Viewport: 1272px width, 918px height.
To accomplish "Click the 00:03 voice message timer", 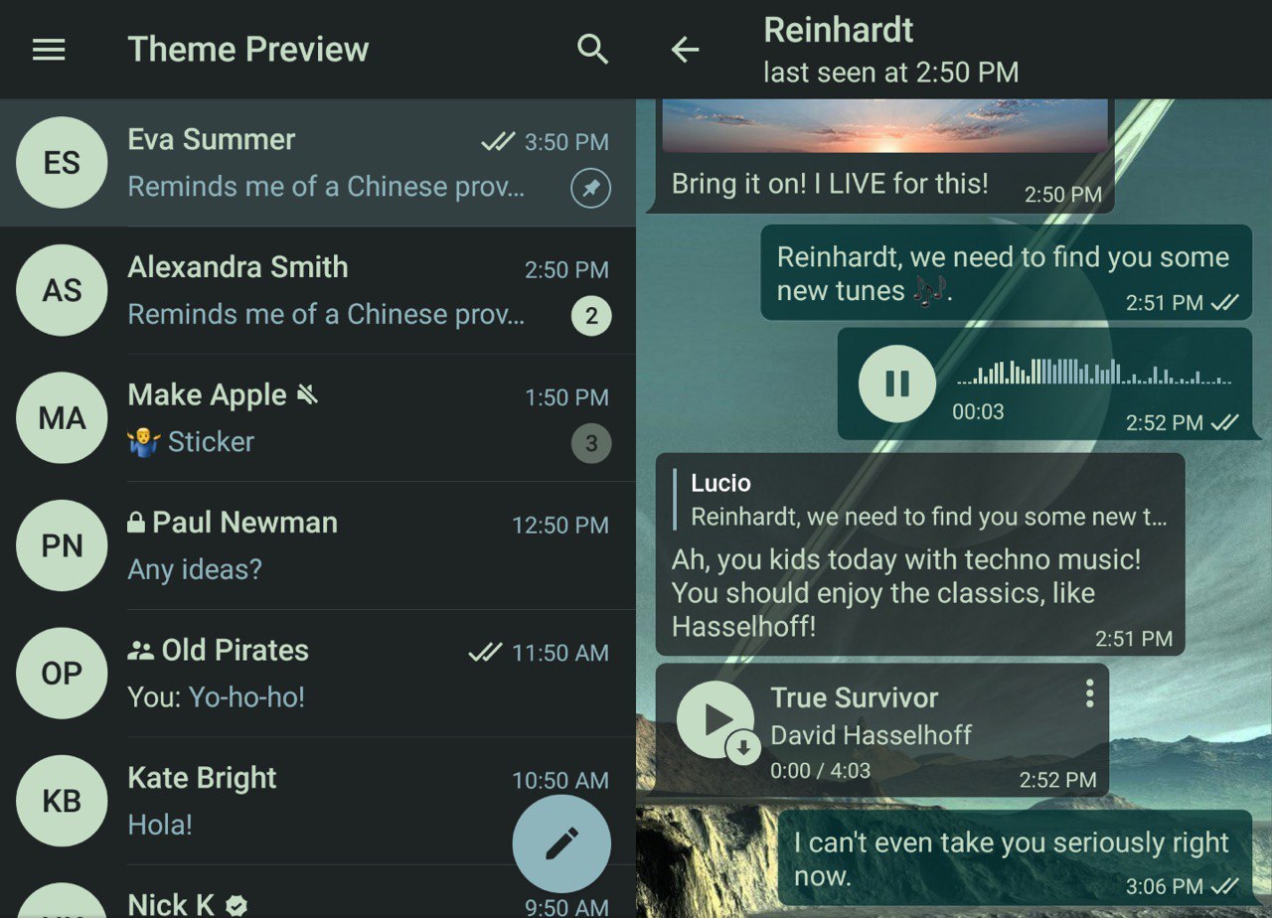I will click(978, 411).
